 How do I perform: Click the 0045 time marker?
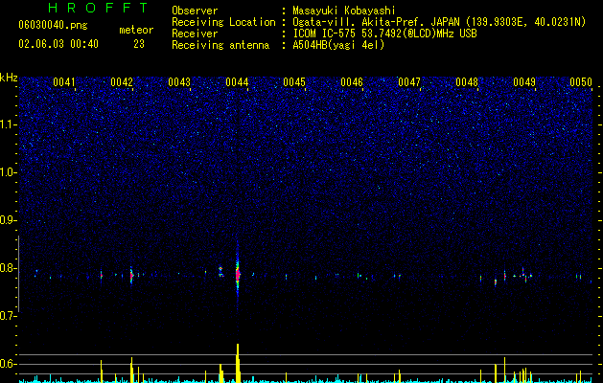[x=294, y=82]
